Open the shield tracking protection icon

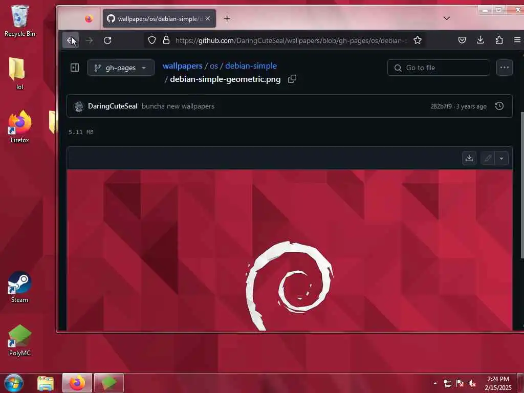click(x=152, y=40)
